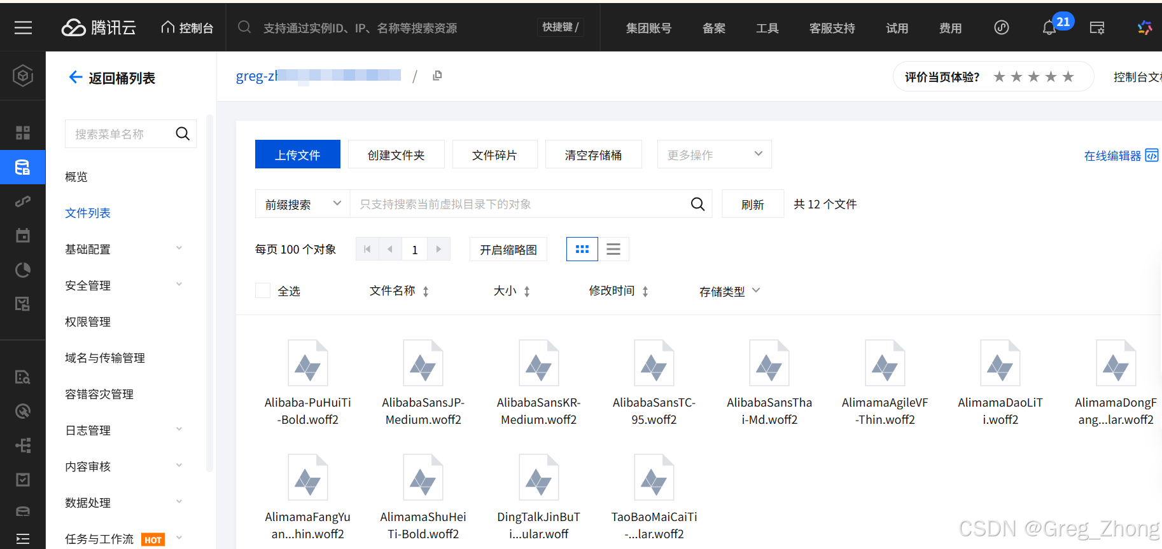The width and height of the screenshot is (1162, 549).
Task: Click the 文件碎片 button
Action: [495, 154]
